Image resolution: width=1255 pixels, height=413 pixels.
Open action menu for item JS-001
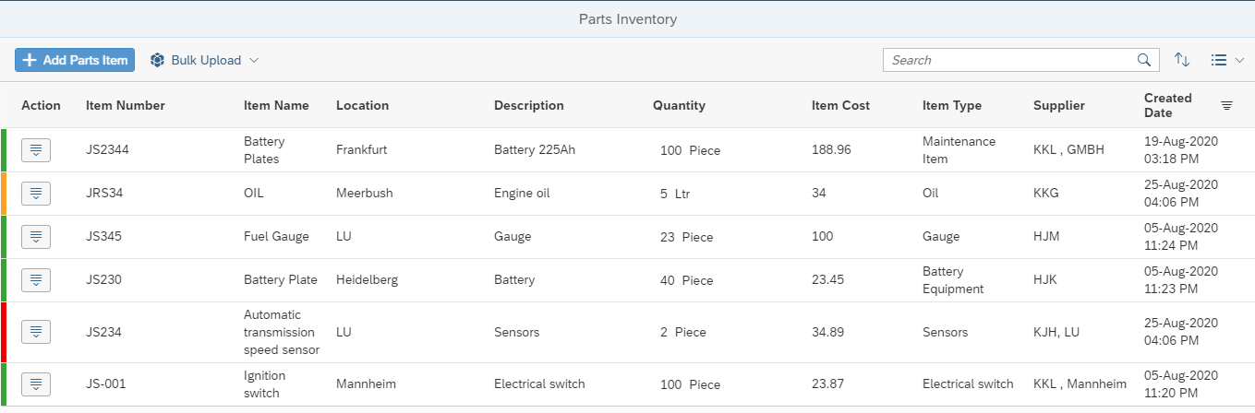36,384
